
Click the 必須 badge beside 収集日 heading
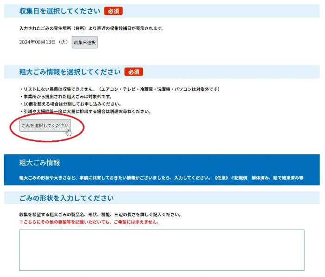[x=113, y=11]
